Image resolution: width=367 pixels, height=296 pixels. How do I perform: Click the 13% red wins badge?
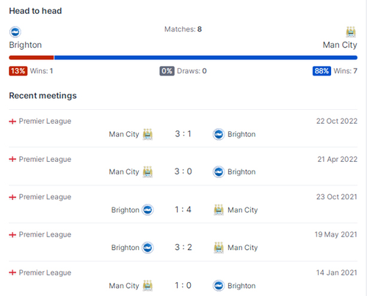point(18,71)
